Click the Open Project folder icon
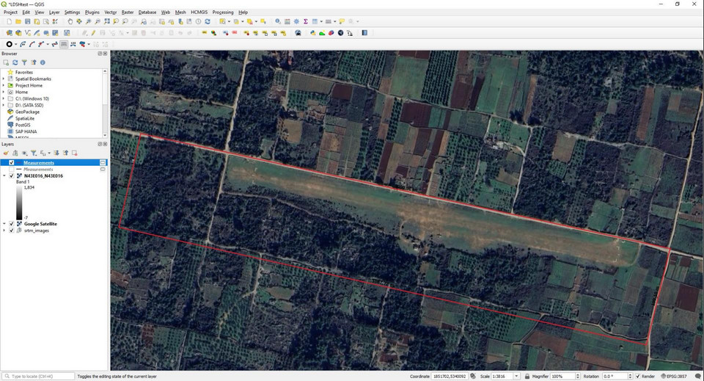704x381 pixels. point(18,21)
